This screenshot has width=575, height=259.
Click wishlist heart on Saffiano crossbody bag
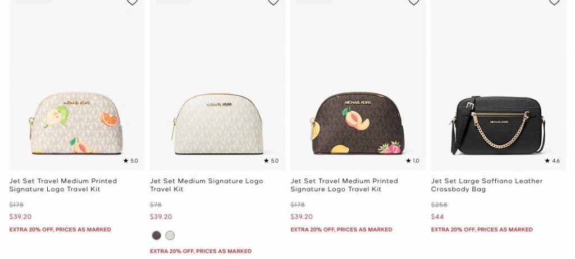(x=554, y=2)
